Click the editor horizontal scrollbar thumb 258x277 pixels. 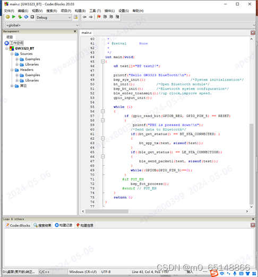107,211
